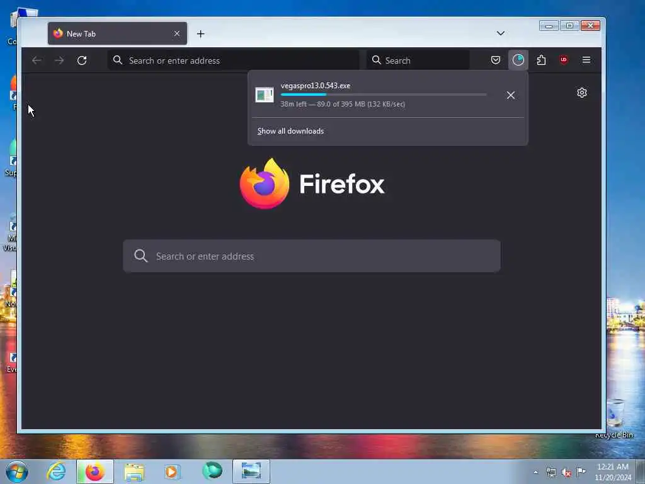Click the muted volume tray icon
645x484 pixels.
tap(566, 473)
